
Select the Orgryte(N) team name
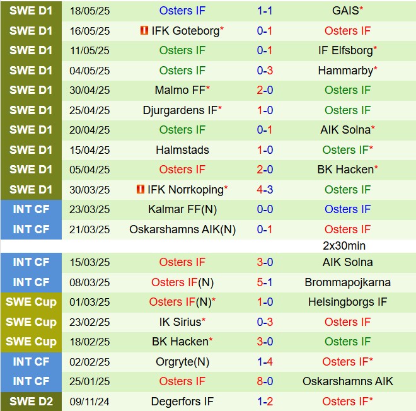tap(182, 362)
